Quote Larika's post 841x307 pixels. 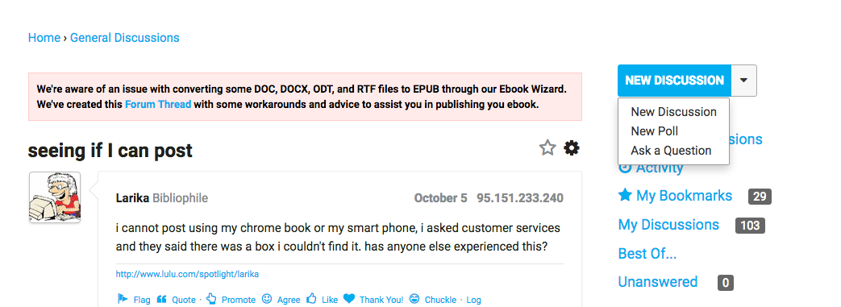[176, 300]
